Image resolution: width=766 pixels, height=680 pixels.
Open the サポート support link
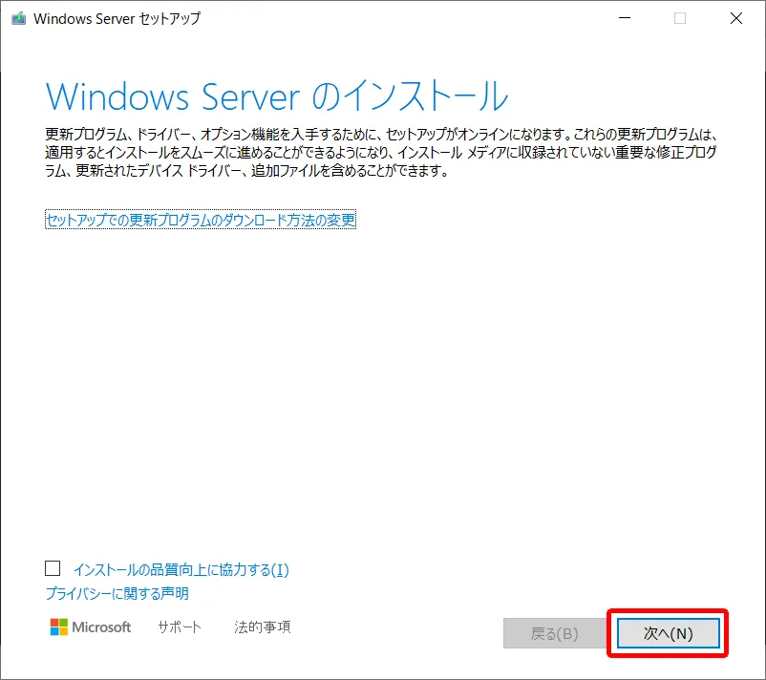point(180,627)
